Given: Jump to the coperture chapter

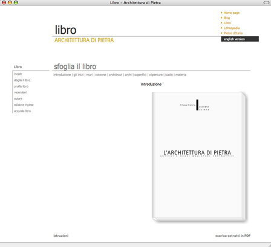Looking at the screenshot, I should click(x=155, y=75).
